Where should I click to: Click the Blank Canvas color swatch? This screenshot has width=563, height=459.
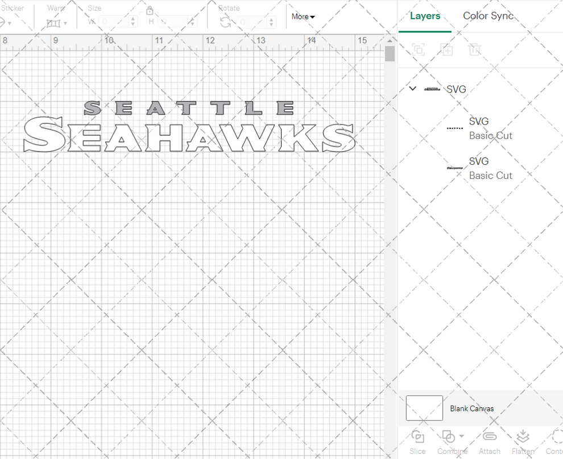coord(424,408)
